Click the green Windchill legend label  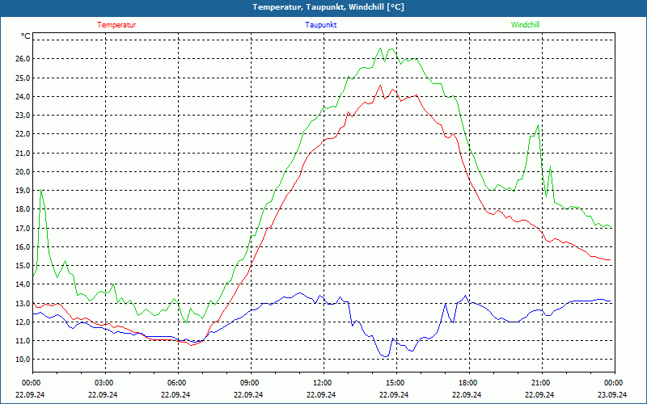[x=525, y=25]
